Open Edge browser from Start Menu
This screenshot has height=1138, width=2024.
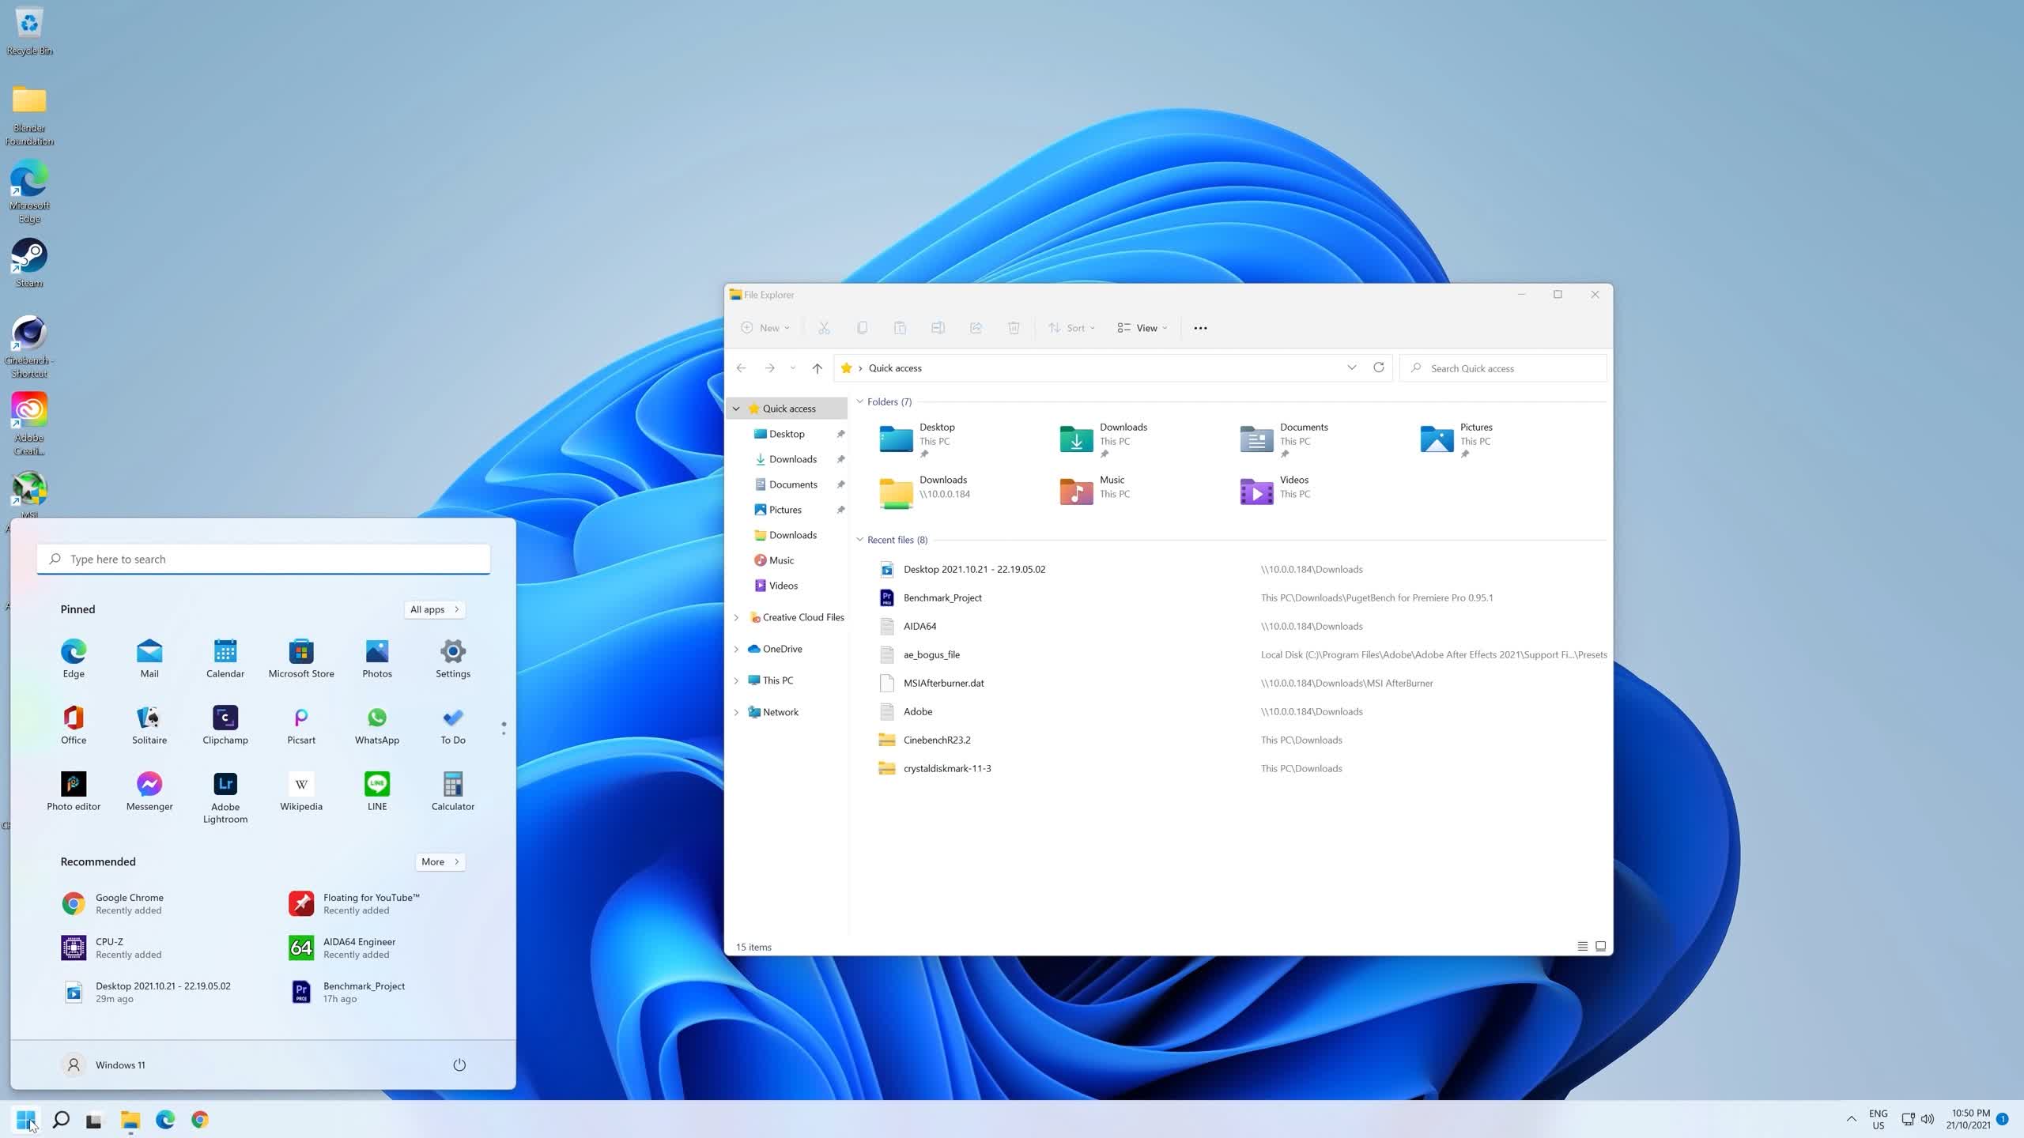(74, 650)
